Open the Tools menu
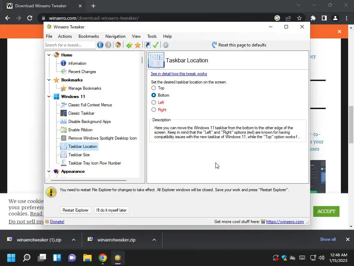The image size is (354, 266). pyautogui.click(x=152, y=36)
